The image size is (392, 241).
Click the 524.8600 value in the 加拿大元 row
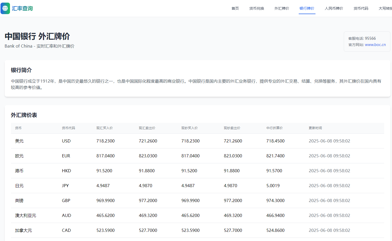tap(275, 230)
